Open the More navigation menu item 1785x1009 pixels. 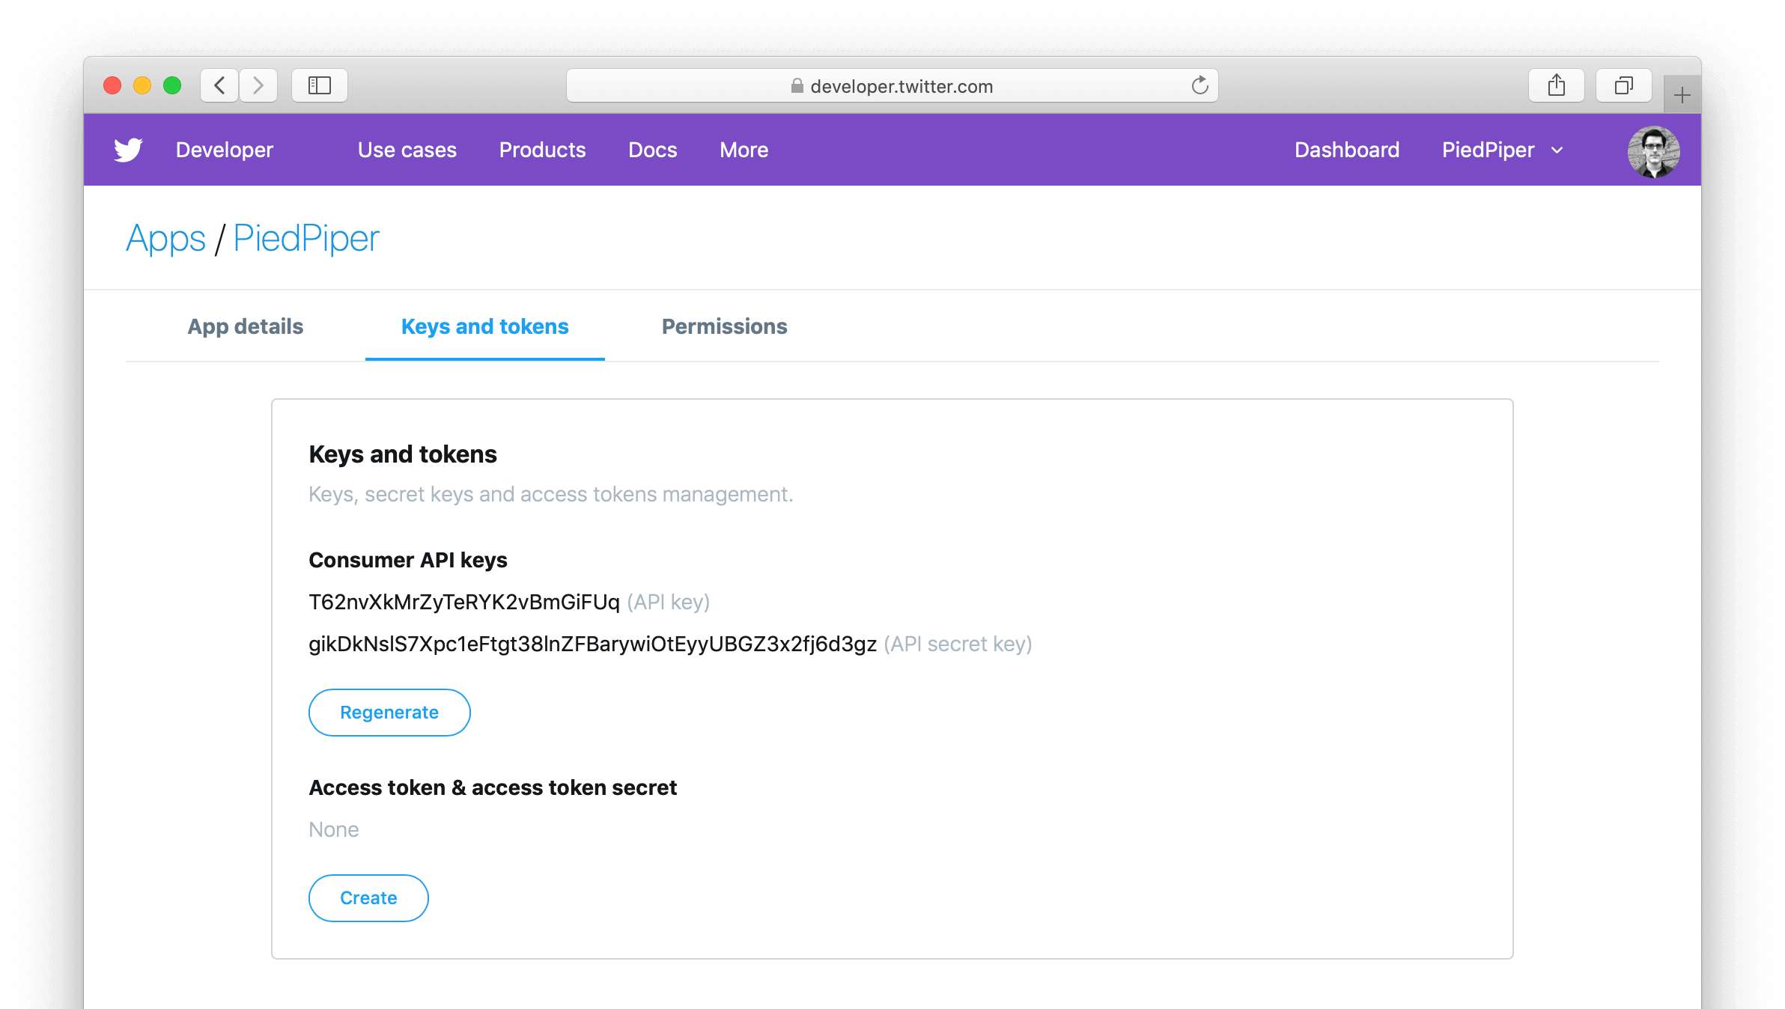744,150
